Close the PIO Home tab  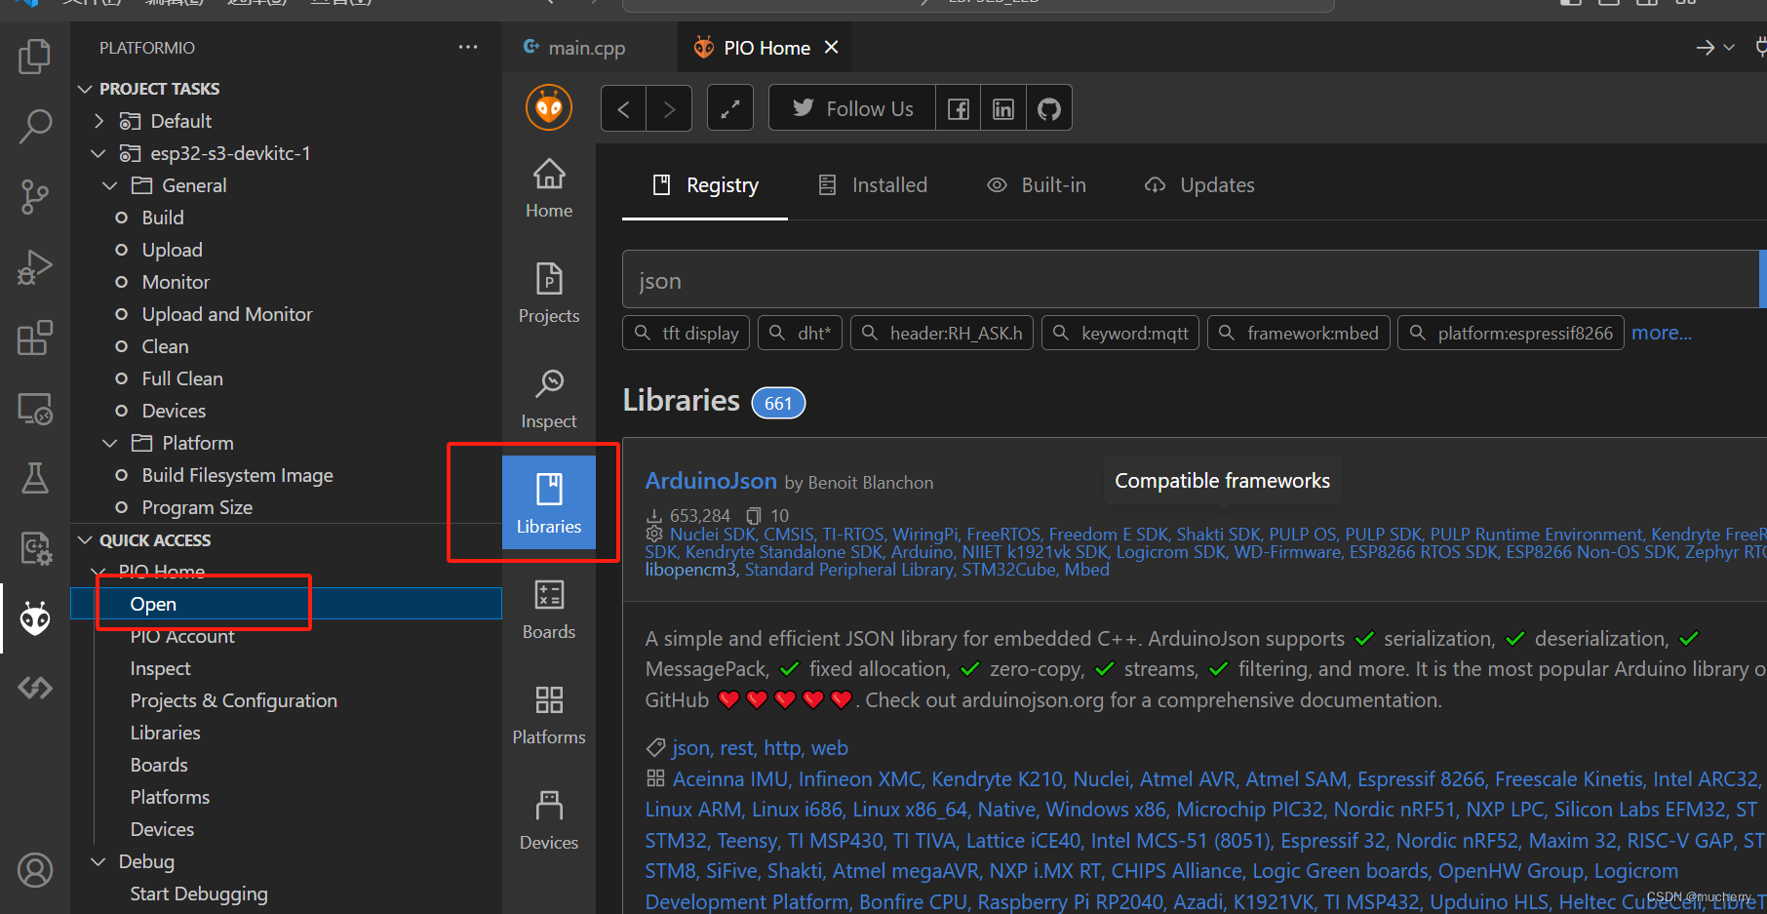[831, 47]
